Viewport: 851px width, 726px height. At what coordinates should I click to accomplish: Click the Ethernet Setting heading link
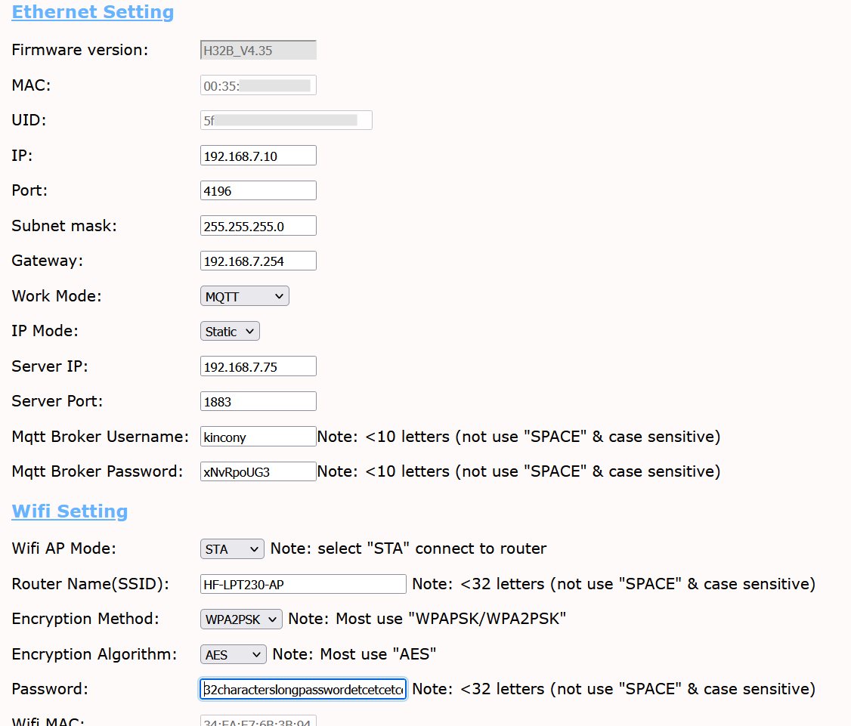point(92,13)
